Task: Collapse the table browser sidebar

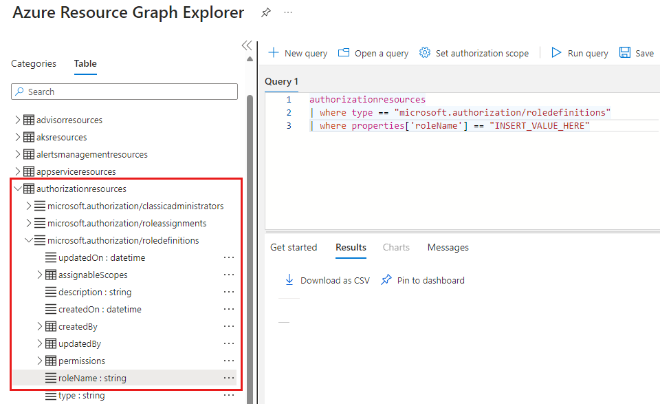Action: coord(247,45)
